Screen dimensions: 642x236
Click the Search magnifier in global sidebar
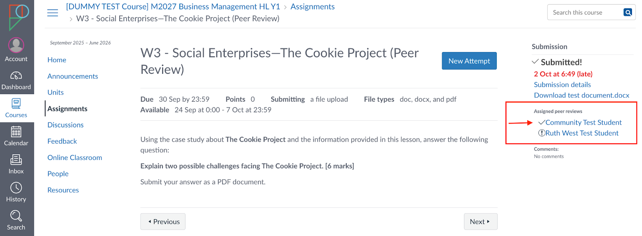coord(16,216)
